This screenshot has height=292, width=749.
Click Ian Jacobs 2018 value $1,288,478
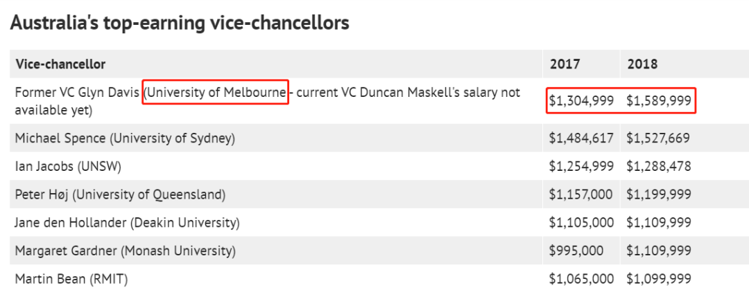(659, 167)
